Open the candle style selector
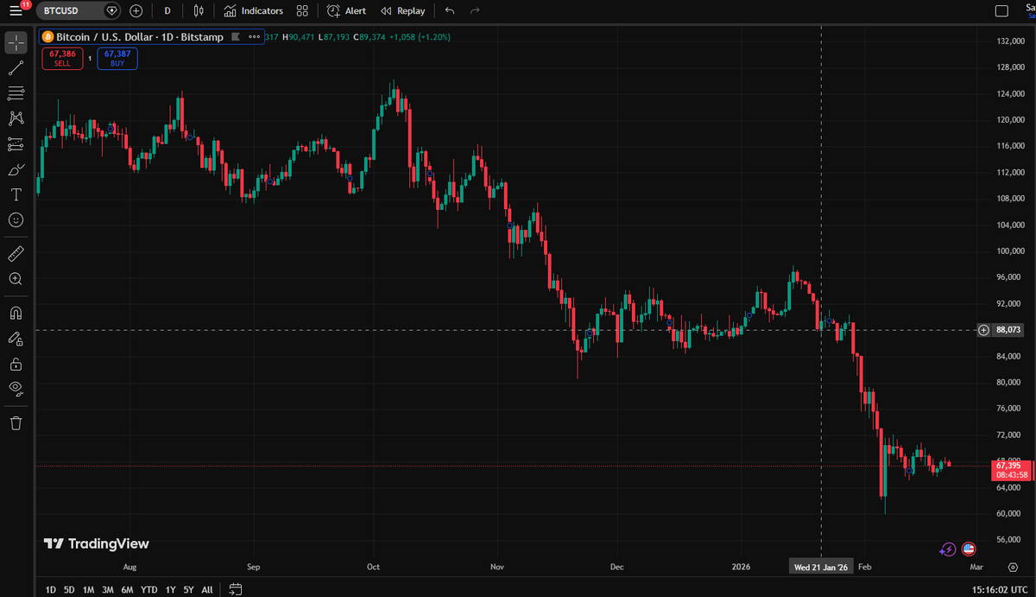 (199, 10)
